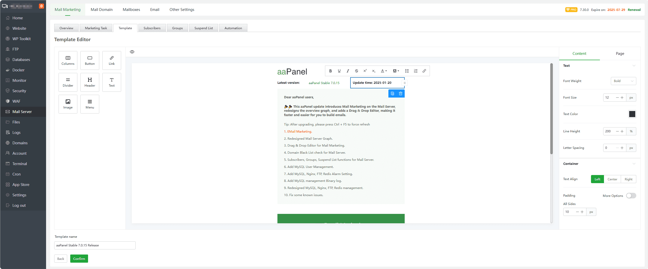Viewport: 648px width, 269px height.
Task: Add an Image block
Action: point(68,104)
